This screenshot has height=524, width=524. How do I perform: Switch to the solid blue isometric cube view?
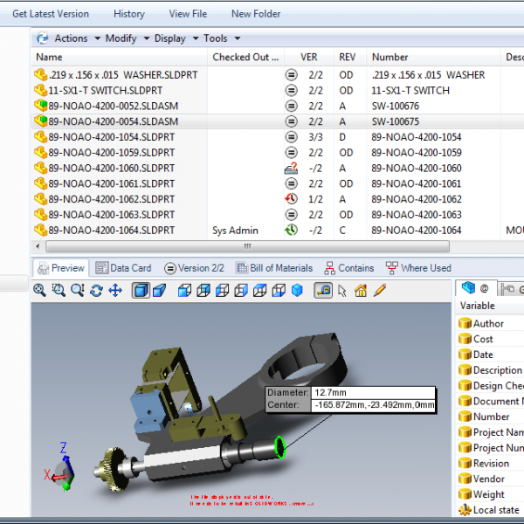297,291
